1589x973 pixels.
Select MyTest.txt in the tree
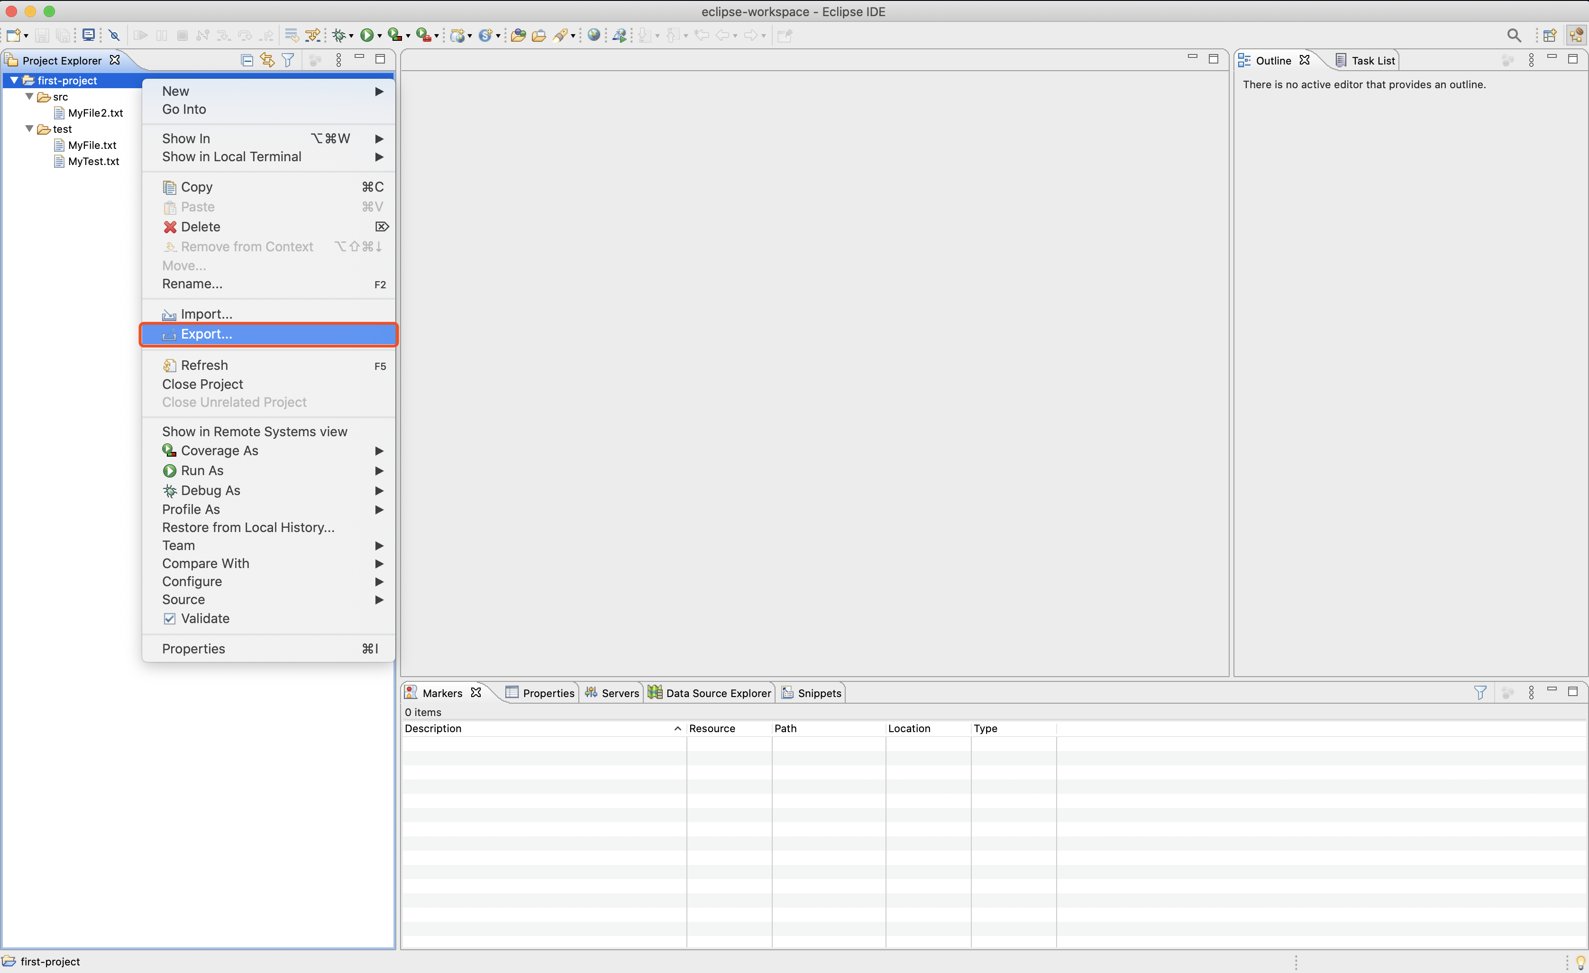(93, 161)
